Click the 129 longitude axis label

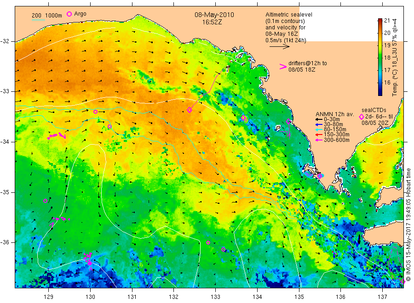49,297
